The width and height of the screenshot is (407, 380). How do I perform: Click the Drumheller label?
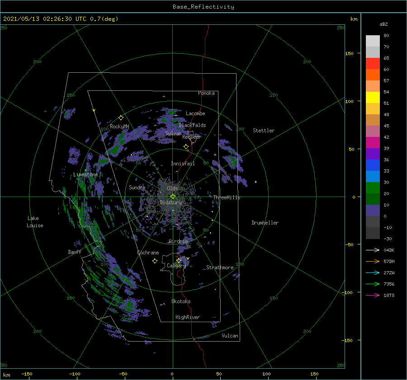coord(265,223)
